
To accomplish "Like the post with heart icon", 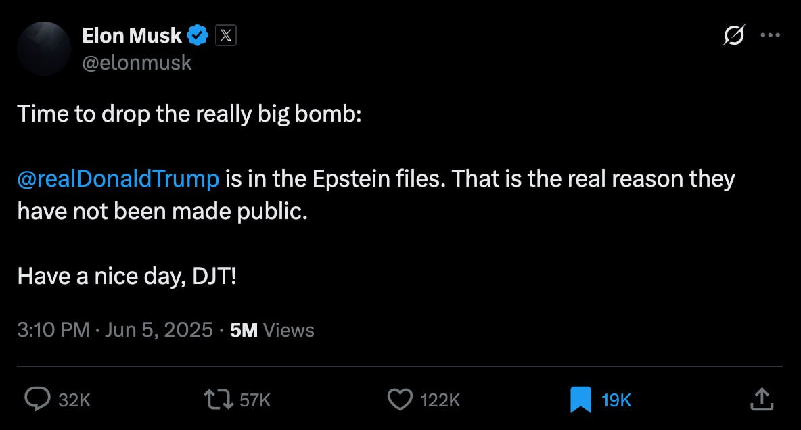I will click(x=399, y=400).
